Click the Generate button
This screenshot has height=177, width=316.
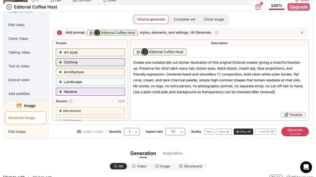[x=295, y=132]
